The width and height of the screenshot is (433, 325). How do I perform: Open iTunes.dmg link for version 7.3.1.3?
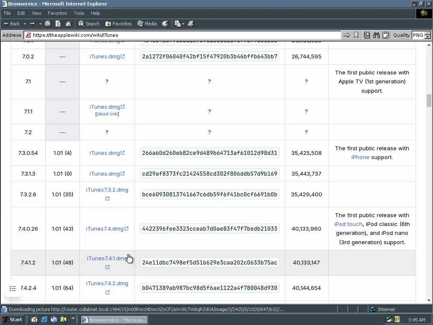(x=107, y=174)
